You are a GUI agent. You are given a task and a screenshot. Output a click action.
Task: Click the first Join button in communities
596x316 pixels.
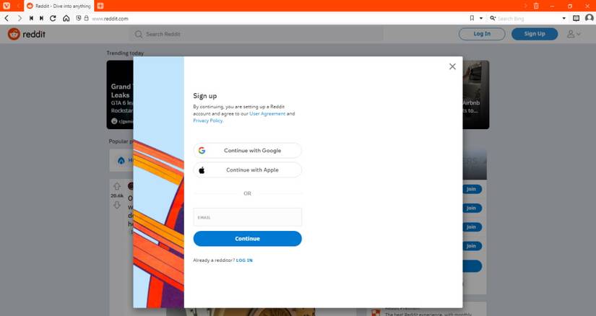click(472, 189)
